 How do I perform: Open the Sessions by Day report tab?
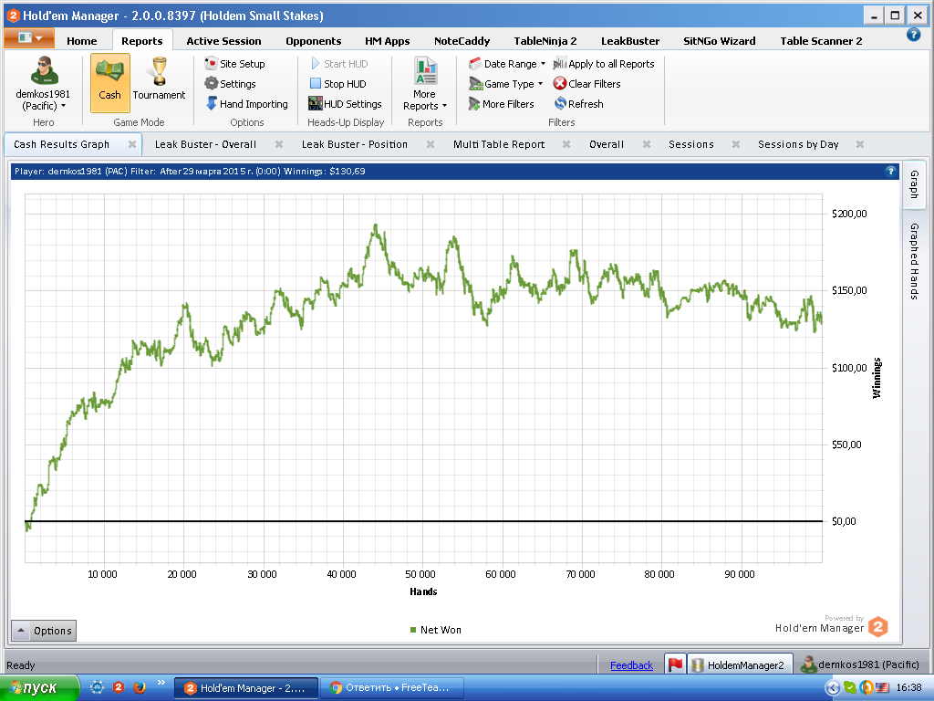tap(798, 144)
